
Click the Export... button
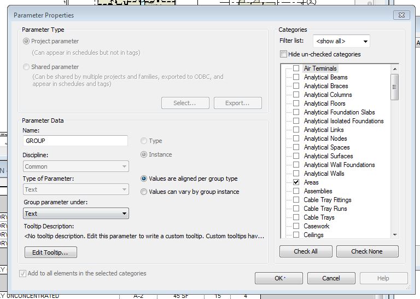click(237, 103)
